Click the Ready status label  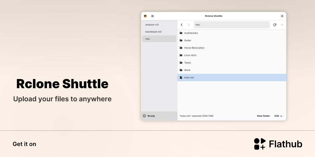(x=151, y=116)
